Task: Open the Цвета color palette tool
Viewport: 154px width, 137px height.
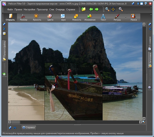Action: click(49, 17)
